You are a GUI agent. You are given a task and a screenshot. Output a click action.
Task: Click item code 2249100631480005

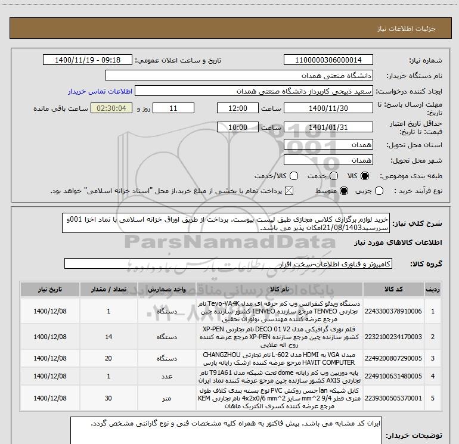393,376
